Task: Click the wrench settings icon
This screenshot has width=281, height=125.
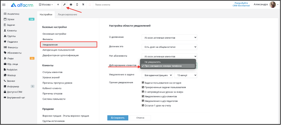Action: (64, 5)
